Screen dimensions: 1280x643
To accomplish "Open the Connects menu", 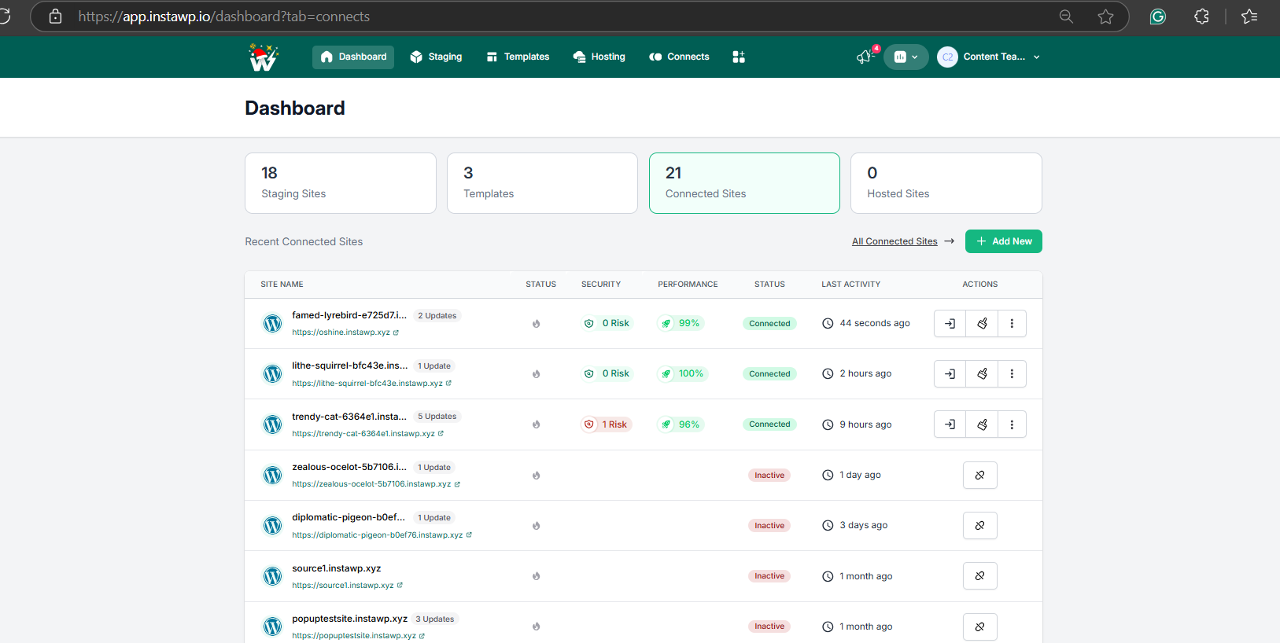I will coord(679,57).
